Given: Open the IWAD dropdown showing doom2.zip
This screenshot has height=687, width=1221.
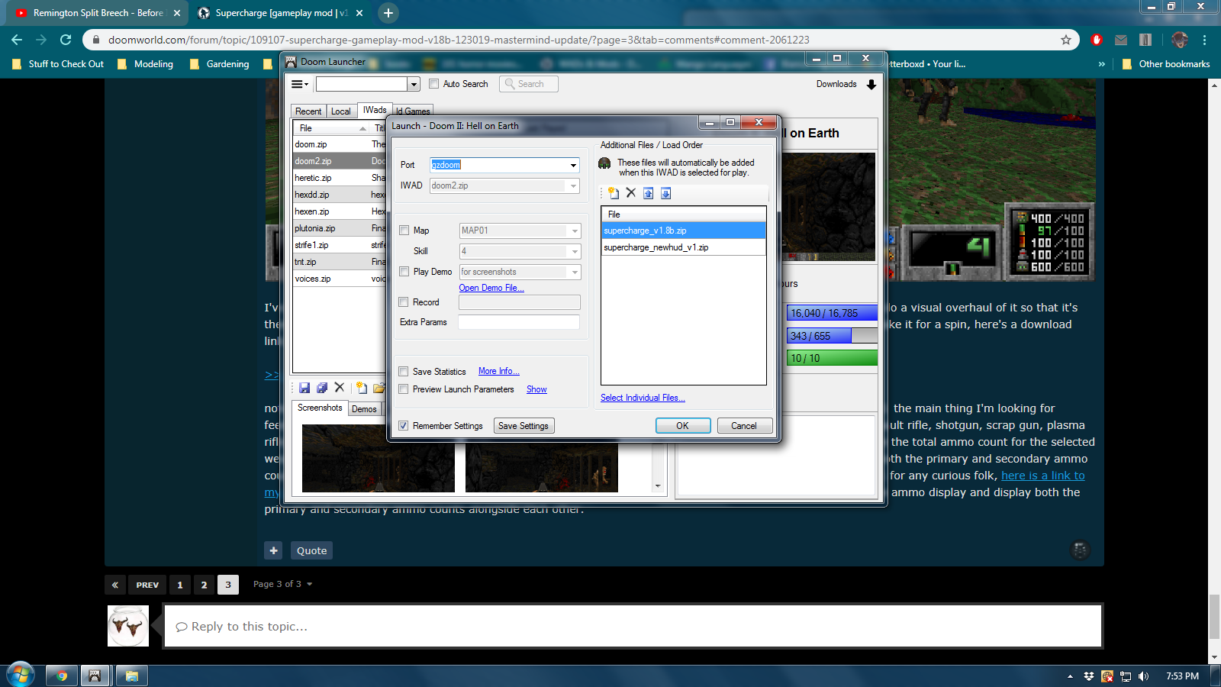Looking at the screenshot, I should tap(573, 185).
